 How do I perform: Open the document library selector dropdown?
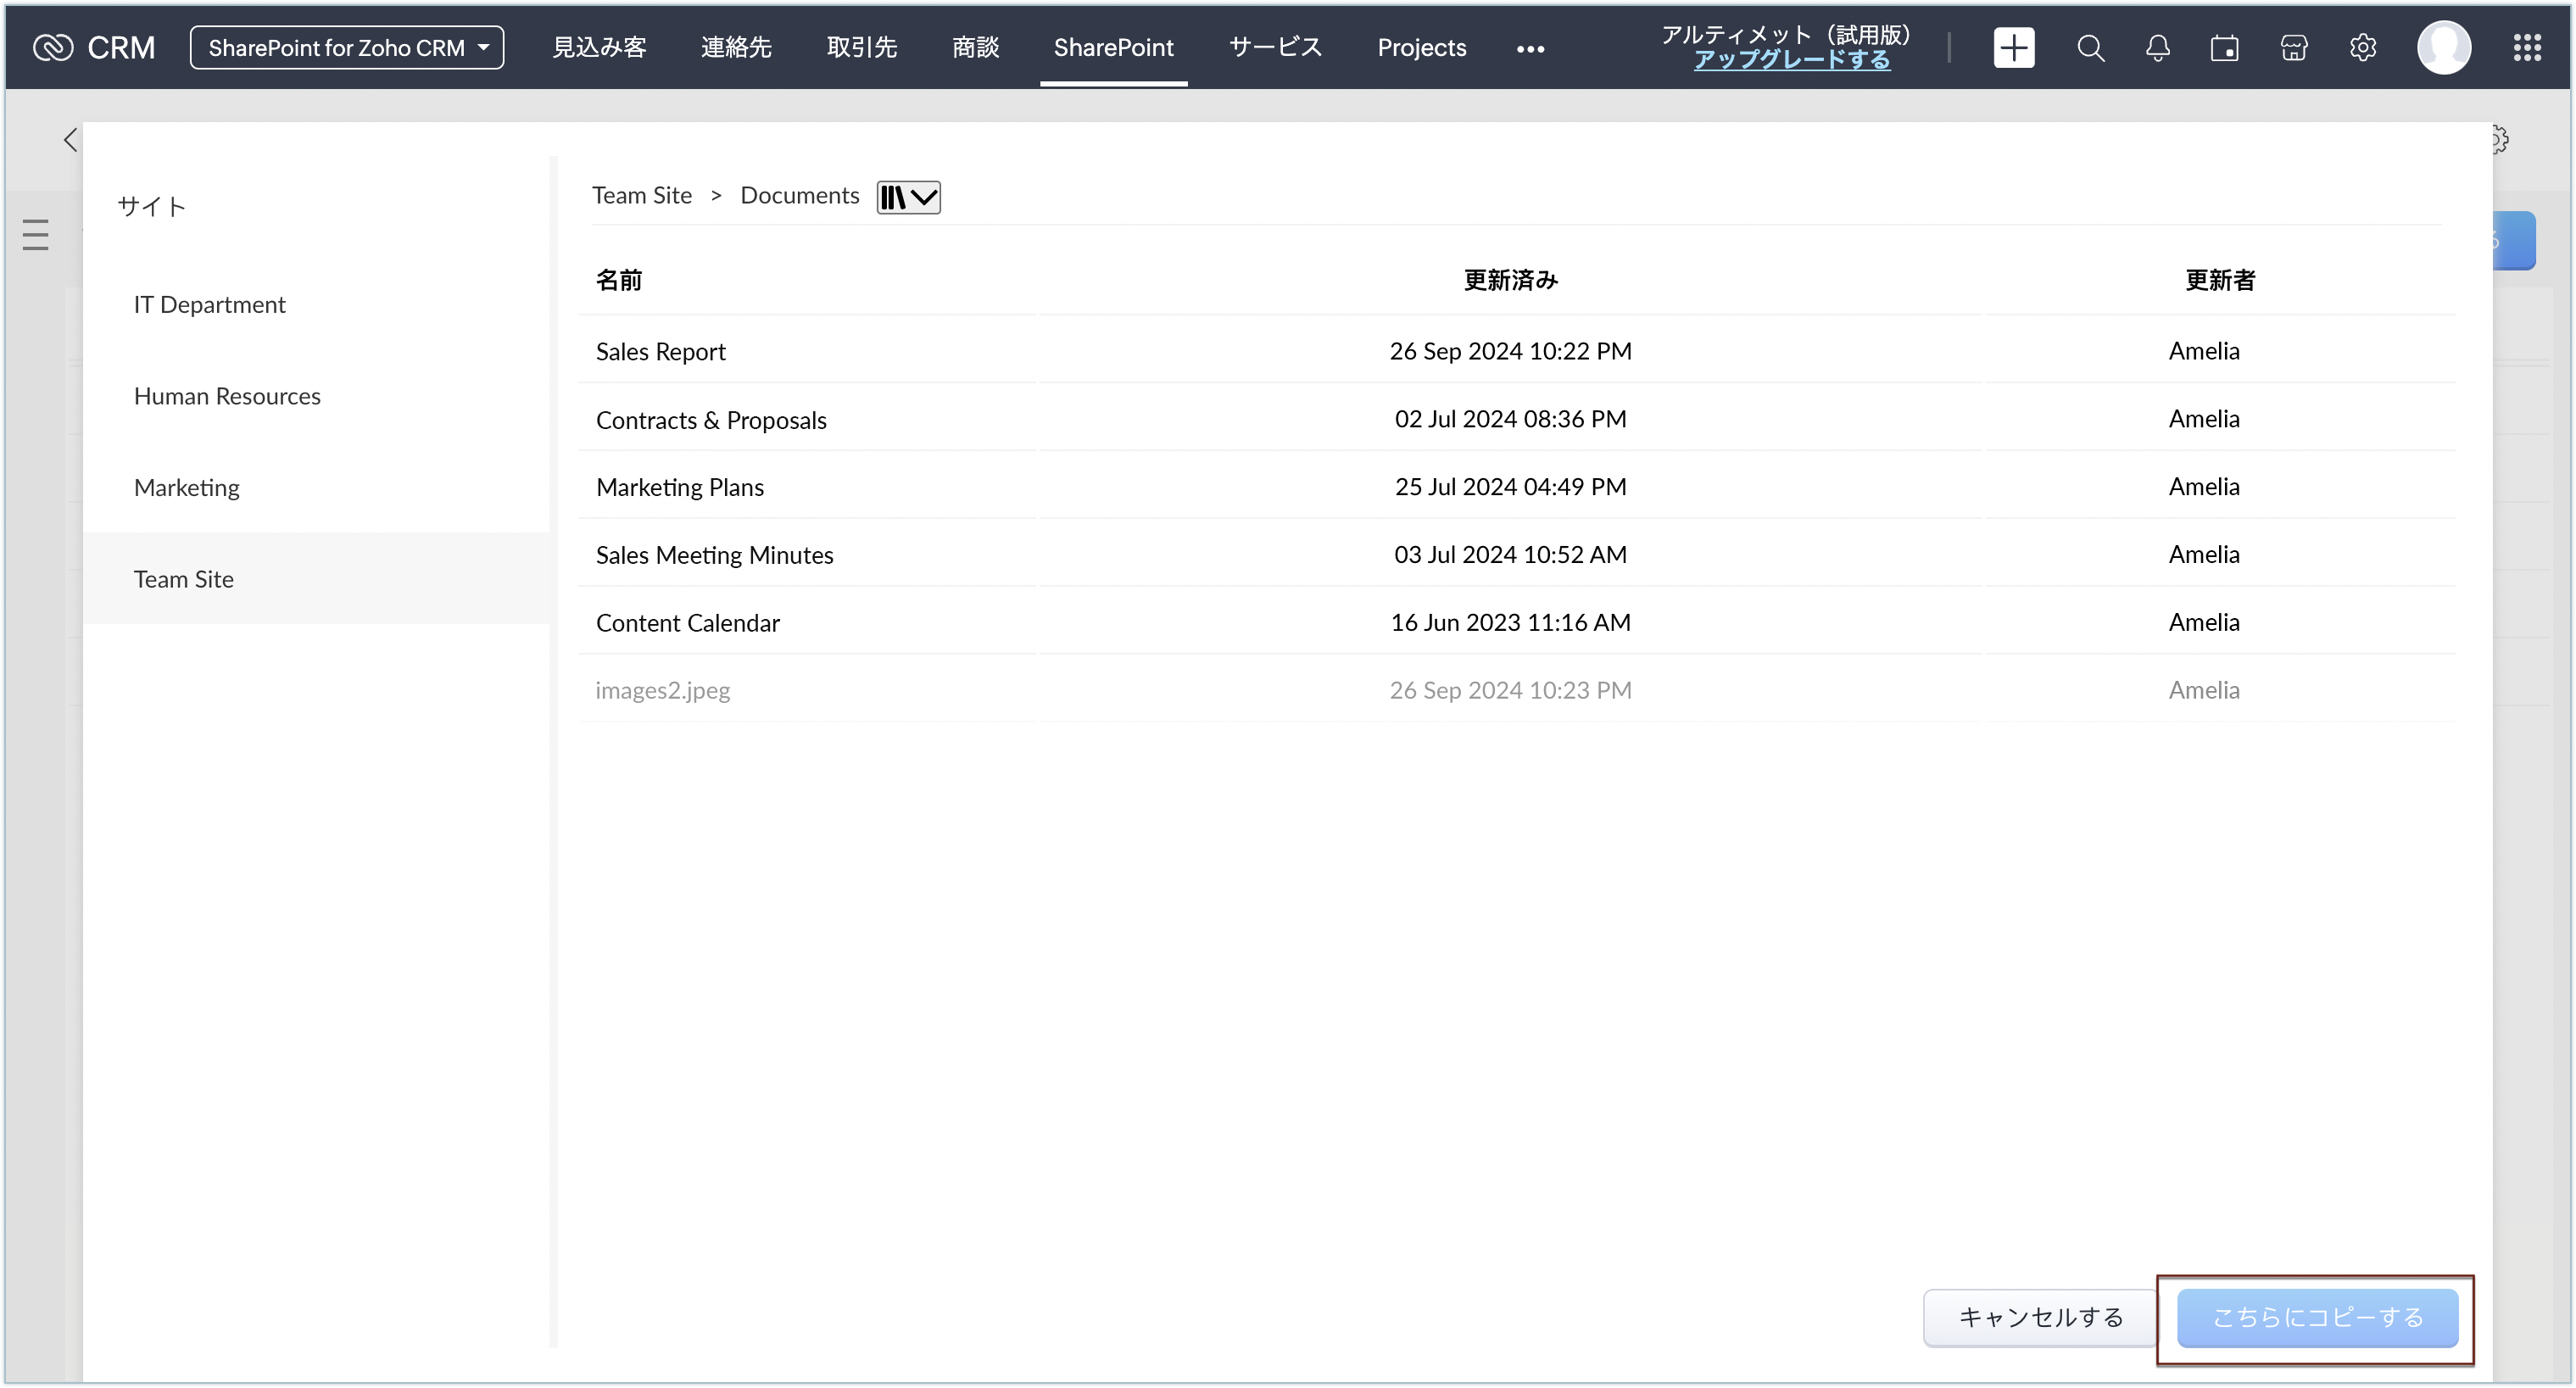point(908,197)
